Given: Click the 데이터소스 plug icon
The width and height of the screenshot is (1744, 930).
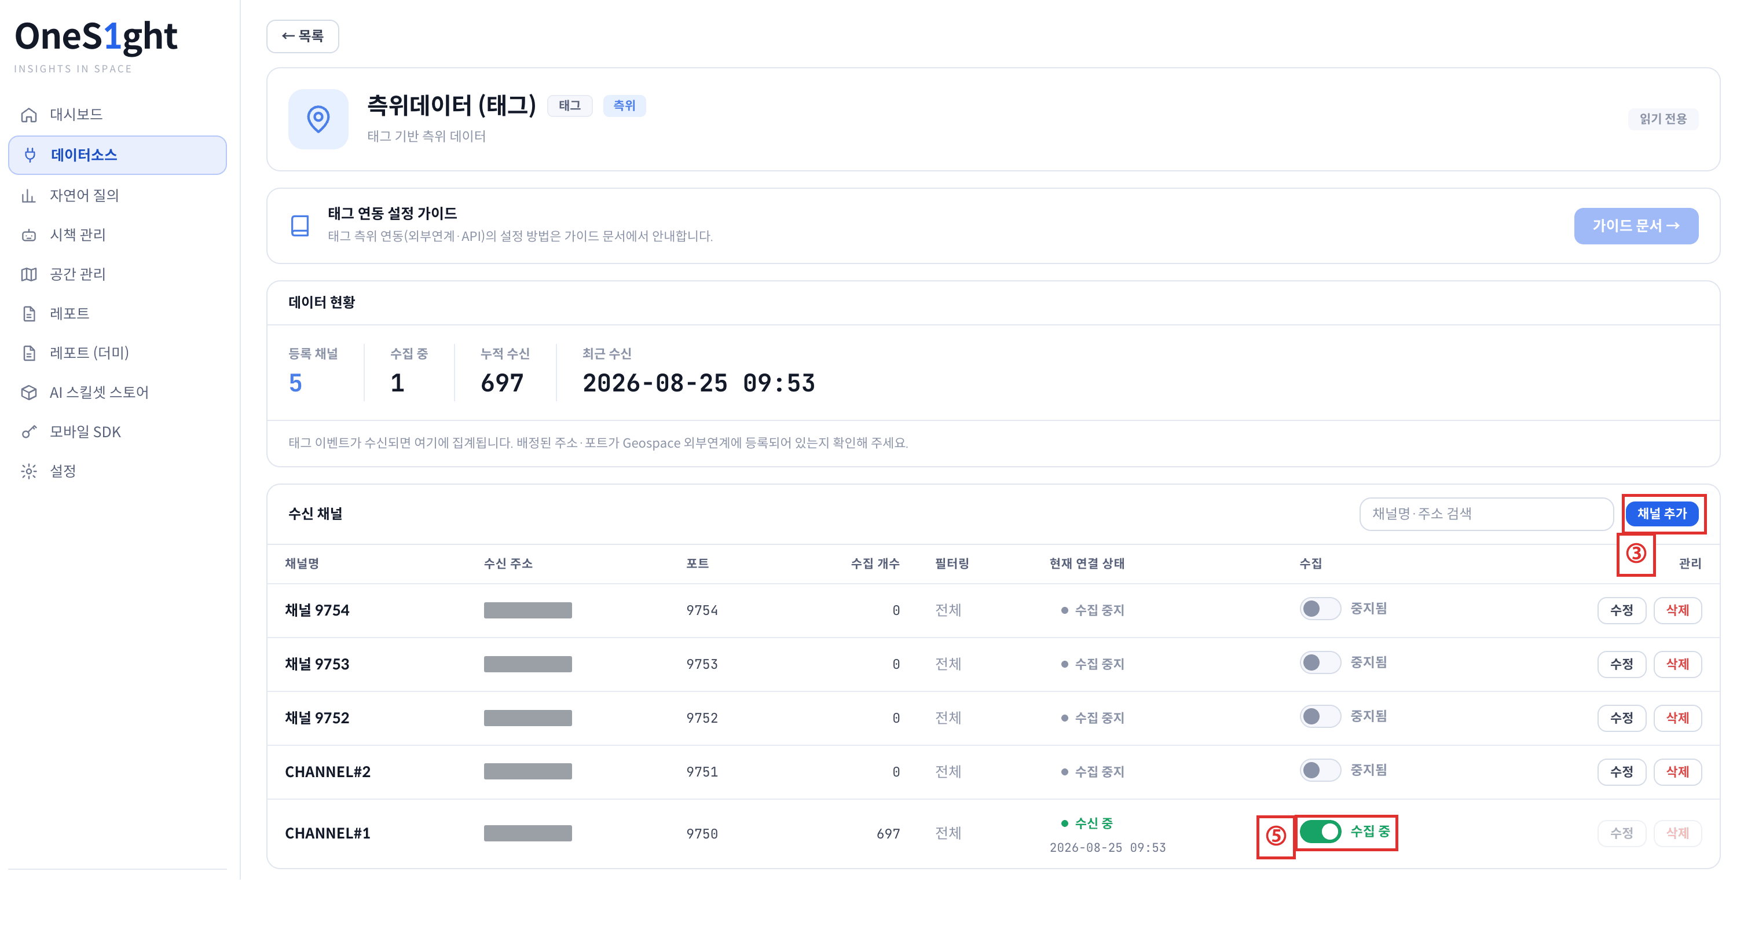Looking at the screenshot, I should click(x=30, y=155).
